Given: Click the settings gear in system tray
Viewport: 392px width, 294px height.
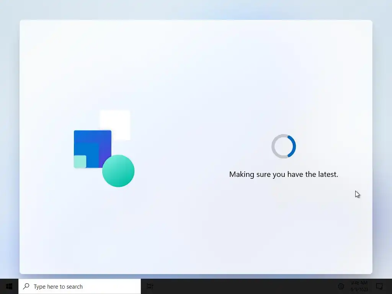Looking at the screenshot, I should pos(341,286).
